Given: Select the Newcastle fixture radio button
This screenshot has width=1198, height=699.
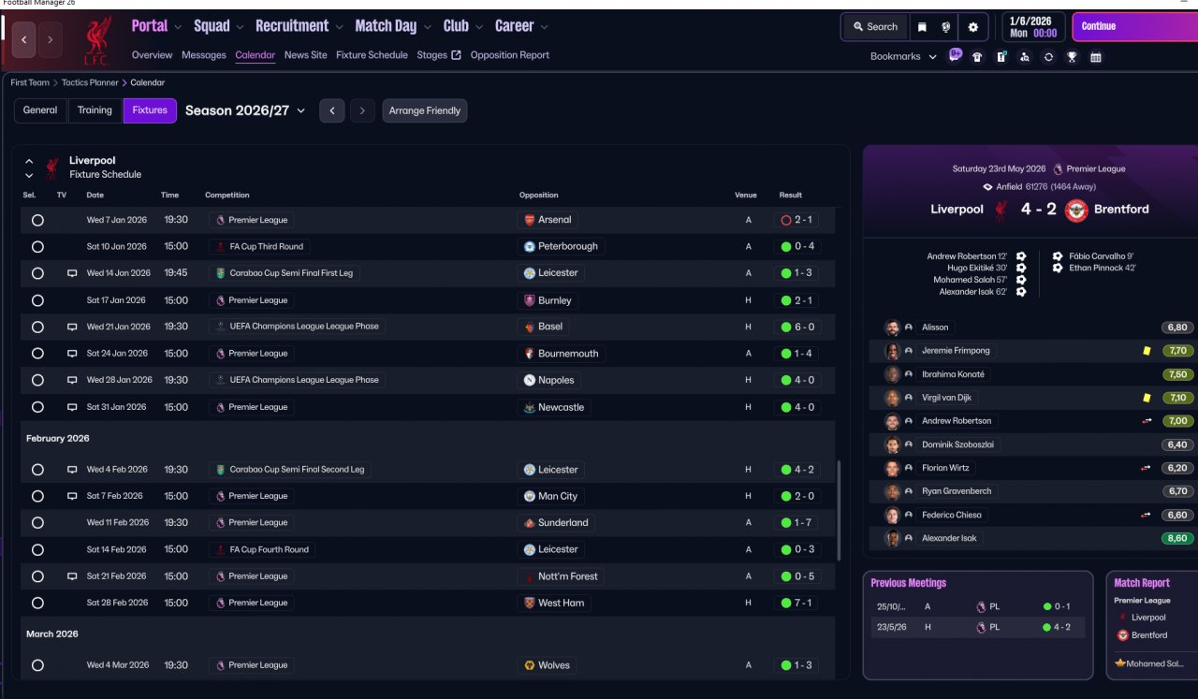Looking at the screenshot, I should [x=37, y=407].
